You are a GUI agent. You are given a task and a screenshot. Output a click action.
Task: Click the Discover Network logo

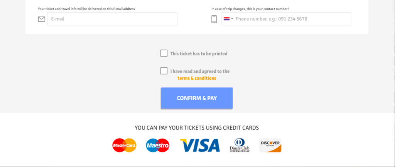coord(270,145)
